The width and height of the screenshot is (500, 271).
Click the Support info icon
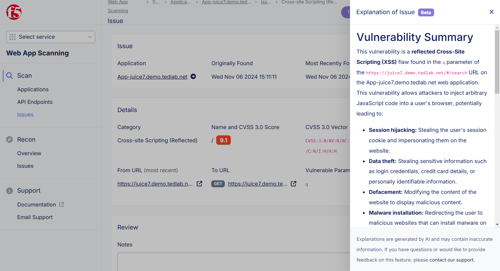click(x=9, y=191)
